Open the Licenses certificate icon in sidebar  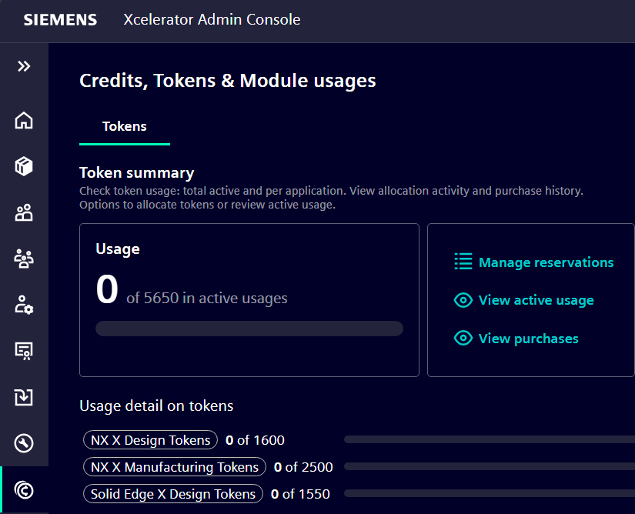(x=24, y=351)
